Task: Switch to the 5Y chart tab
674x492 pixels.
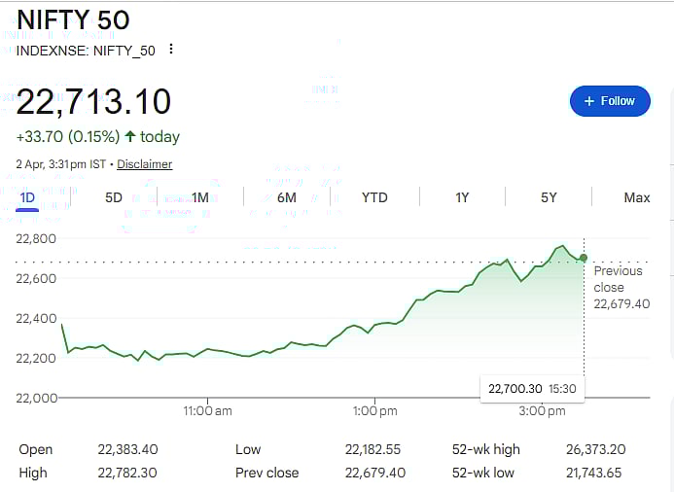Action: (549, 197)
